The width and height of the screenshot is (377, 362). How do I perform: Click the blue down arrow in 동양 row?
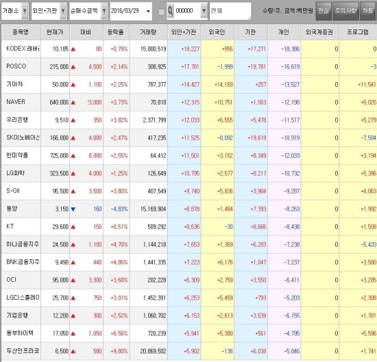[x=73, y=209]
